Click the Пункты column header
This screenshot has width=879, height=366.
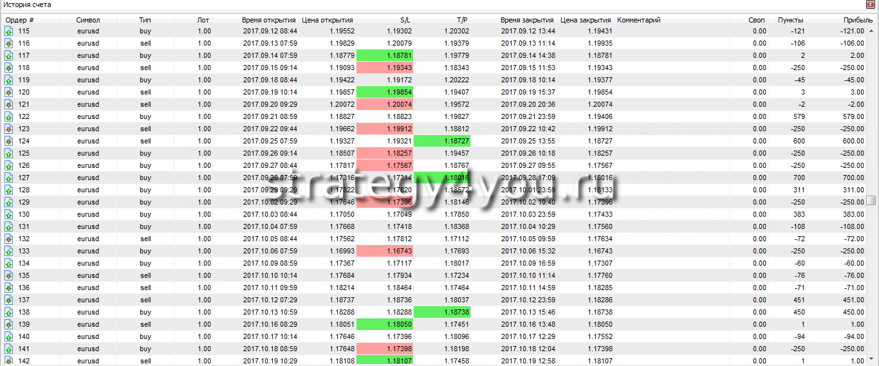click(x=790, y=20)
